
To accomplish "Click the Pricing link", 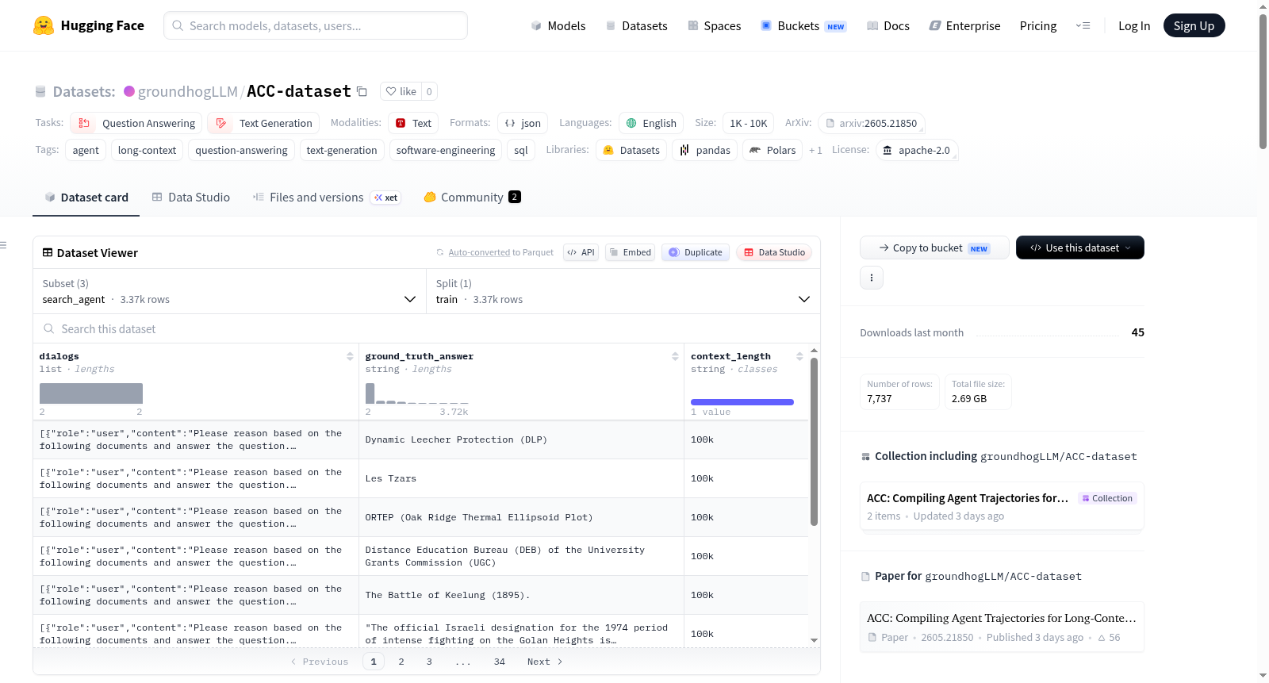I will [1038, 25].
